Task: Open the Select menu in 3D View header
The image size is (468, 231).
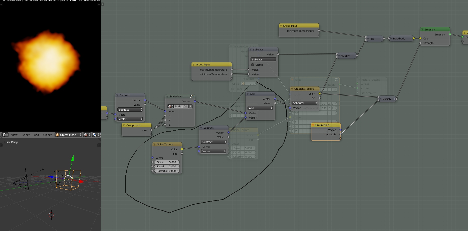Action: click(x=26, y=135)
